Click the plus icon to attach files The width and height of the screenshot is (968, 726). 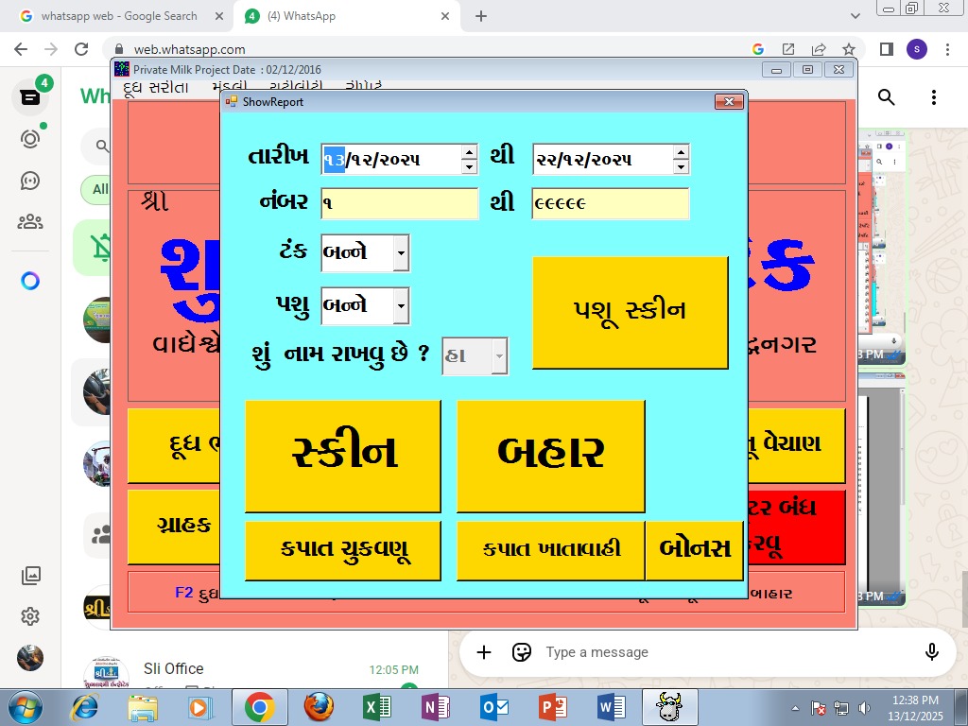[484, 652]
